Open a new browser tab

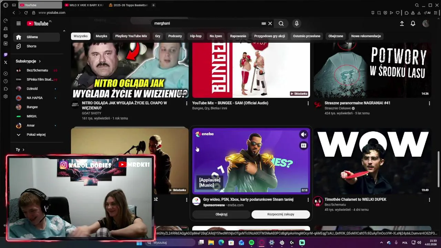[153, 5]
